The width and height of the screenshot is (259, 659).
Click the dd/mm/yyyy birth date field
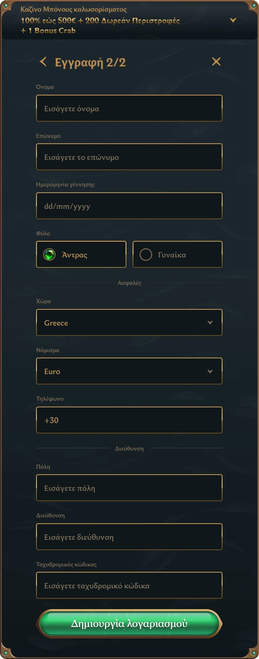[x=129, y=206]
